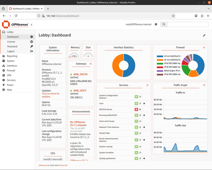Stop the Dnsmasq DNS/DHCP service
Image resolution: width=212 pixels, height=170 pixels.
coord(144,115)
